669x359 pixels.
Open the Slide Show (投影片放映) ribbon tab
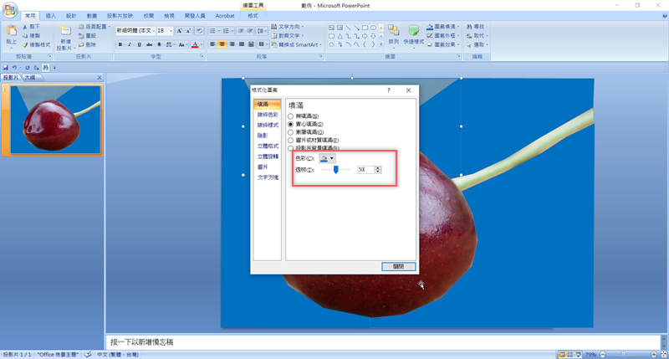click(x=120, y=16)
